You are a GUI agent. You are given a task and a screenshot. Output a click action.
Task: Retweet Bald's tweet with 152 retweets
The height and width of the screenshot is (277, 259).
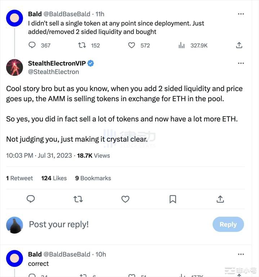[x=82, y=45]
